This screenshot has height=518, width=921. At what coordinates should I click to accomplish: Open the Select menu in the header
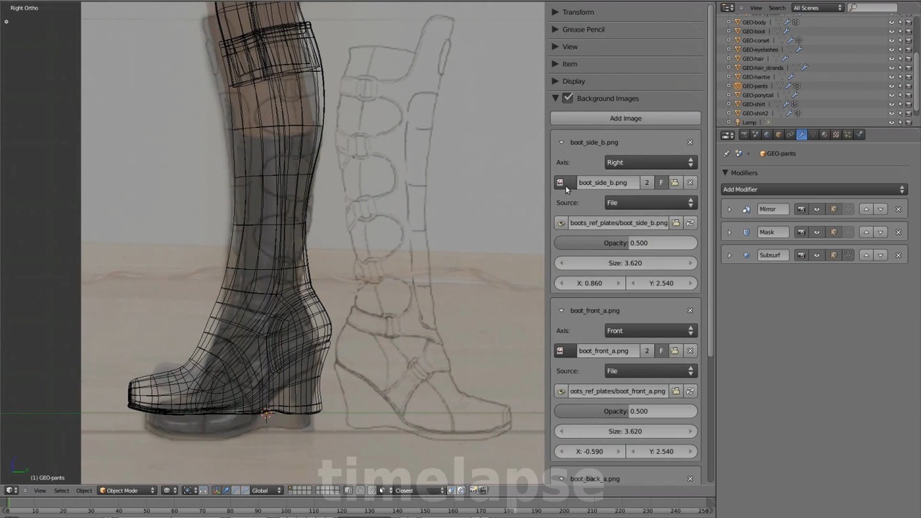pyautogui.click(x=61, y=490)
